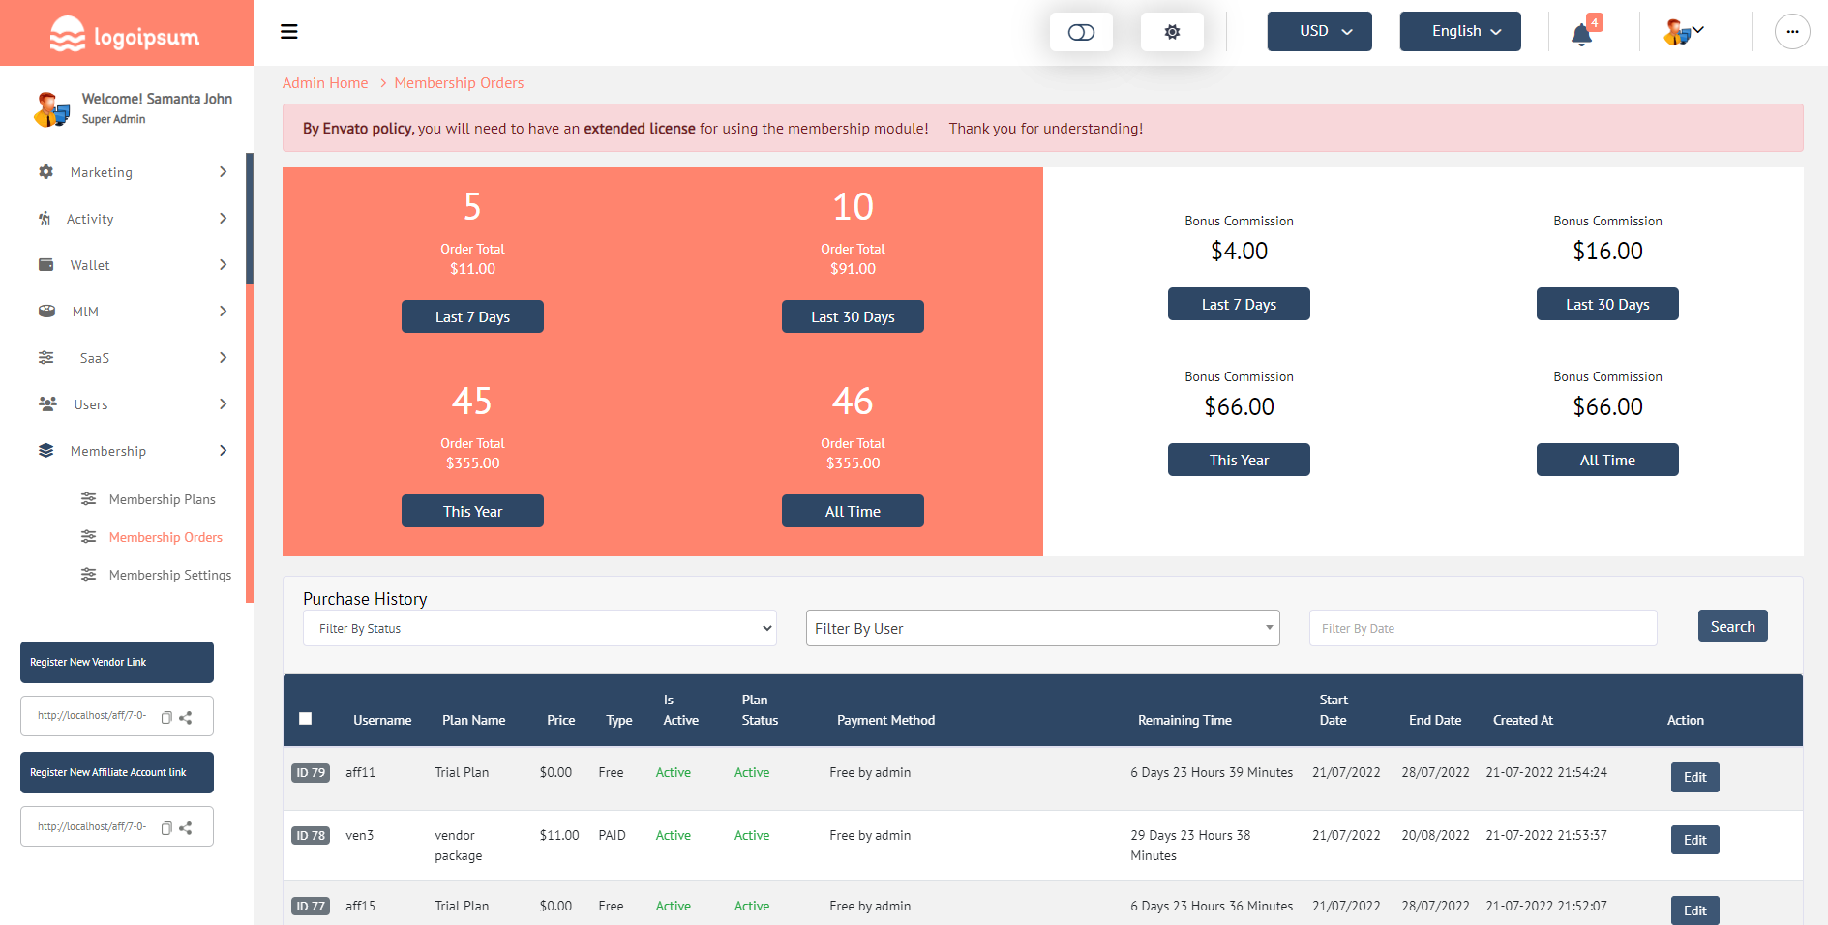The width and height of the screenshot is (1828, 925).
Task: Open the Marketing sidebar menu icon
Action: pos(45,172)
